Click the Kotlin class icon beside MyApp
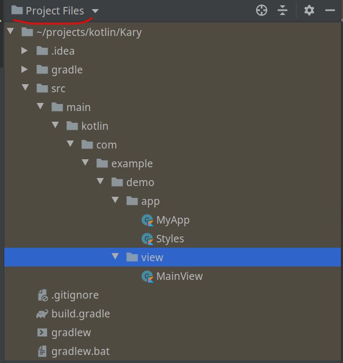The height and width of the screenshot is (363, 343). [x=147, y=220]
